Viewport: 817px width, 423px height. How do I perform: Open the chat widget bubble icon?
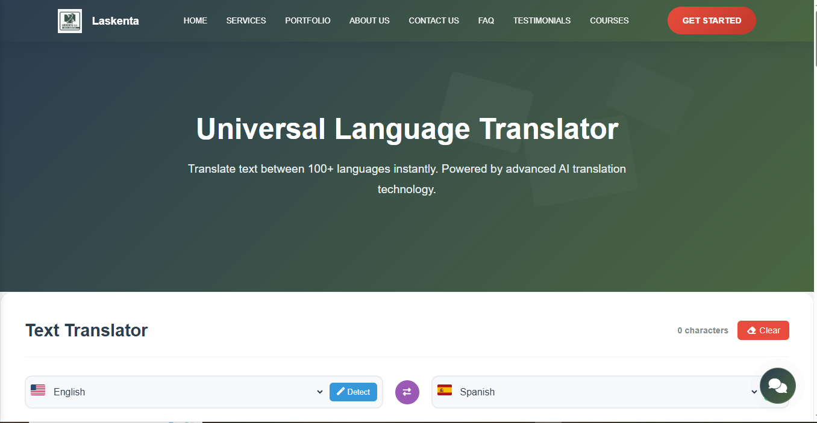777,385
